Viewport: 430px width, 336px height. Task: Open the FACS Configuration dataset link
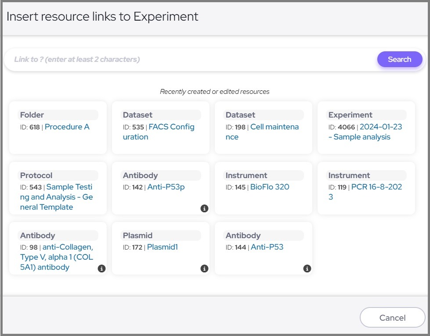click(x=171, y=127)
